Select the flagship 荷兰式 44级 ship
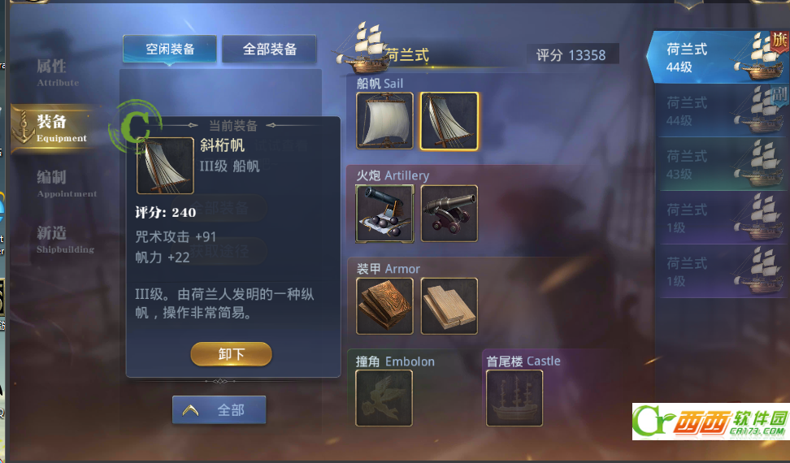 coord(719,58)
